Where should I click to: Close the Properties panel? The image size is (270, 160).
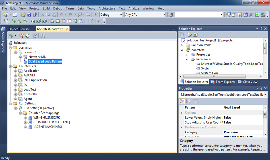tap(265, 88)
